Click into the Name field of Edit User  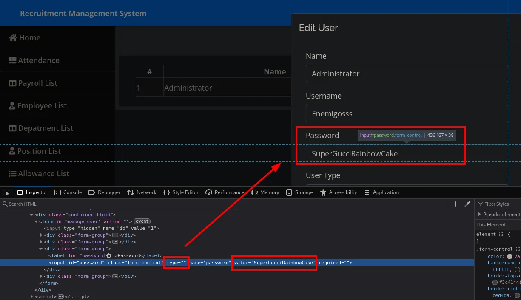coord(407,74)
